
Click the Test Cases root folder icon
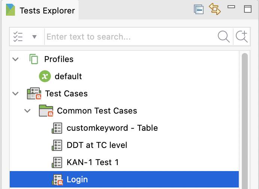point(34,93)
